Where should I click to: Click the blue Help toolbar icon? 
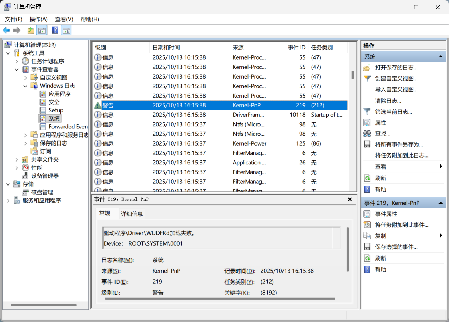55,30
